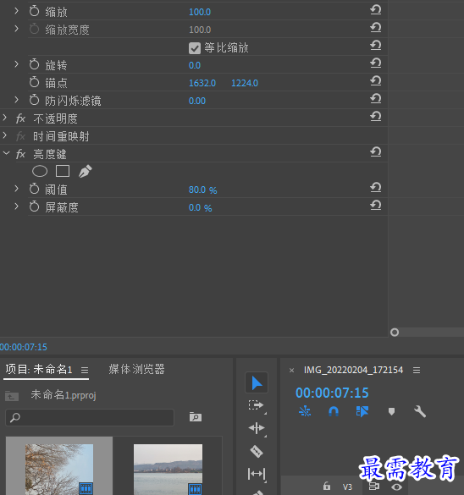This screenshot has height=495, width=464.
Task: Open the IMG_20220204_172154 sequence menu
Action: (417, 370)
